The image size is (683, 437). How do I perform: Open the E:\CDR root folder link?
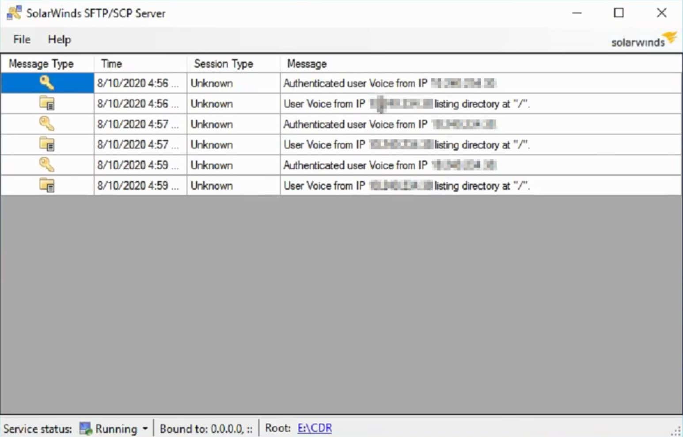click(x=315, y=428)
